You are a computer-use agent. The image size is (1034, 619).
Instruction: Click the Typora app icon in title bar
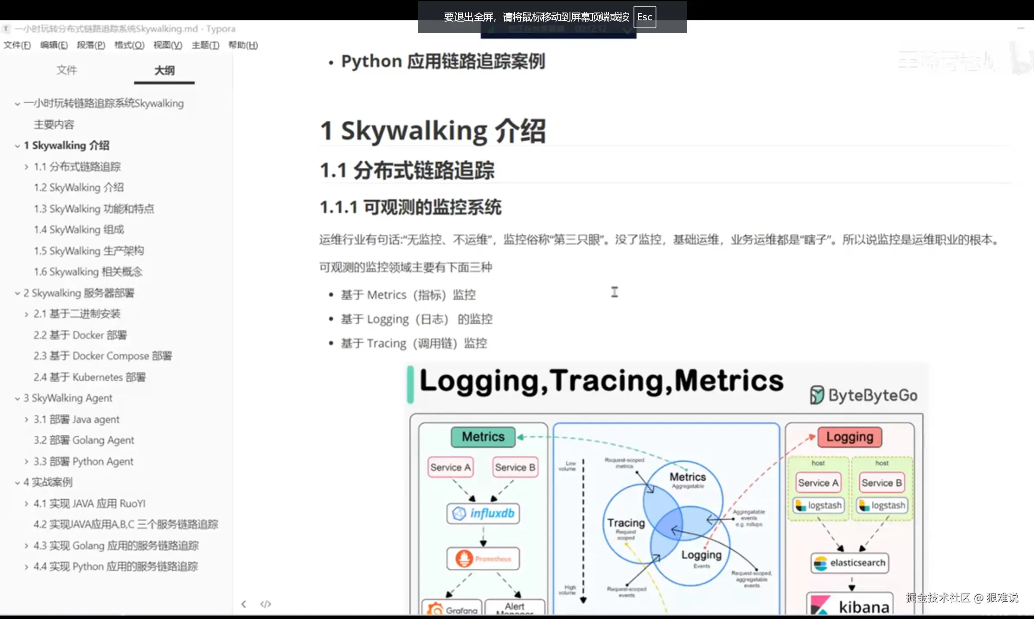coord(6,29)
